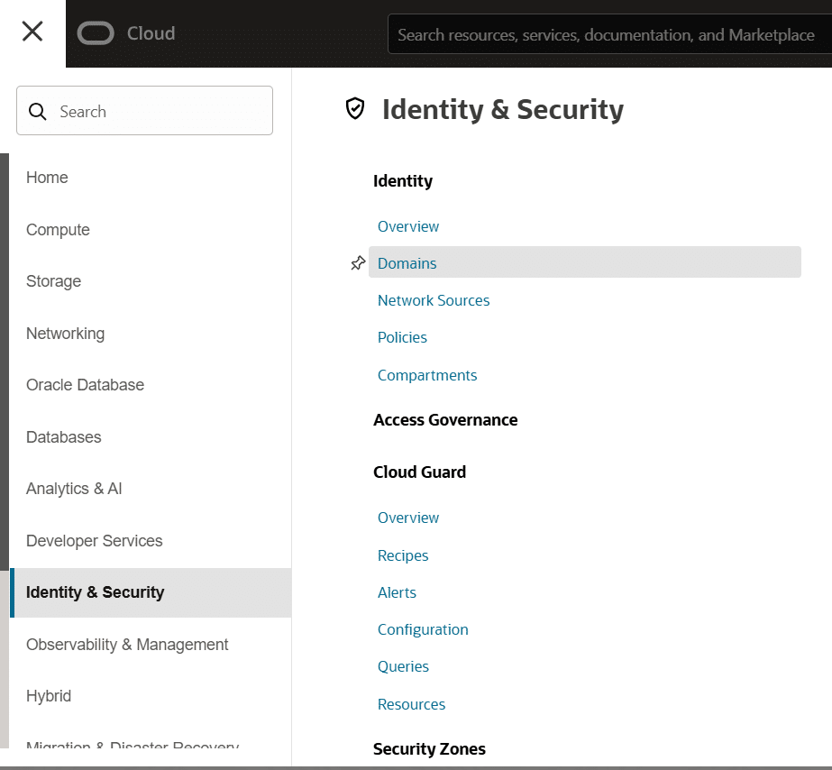Go to Cloud Guard Alerts
This screenshot has height=770, width=832.
pos(397,592)
